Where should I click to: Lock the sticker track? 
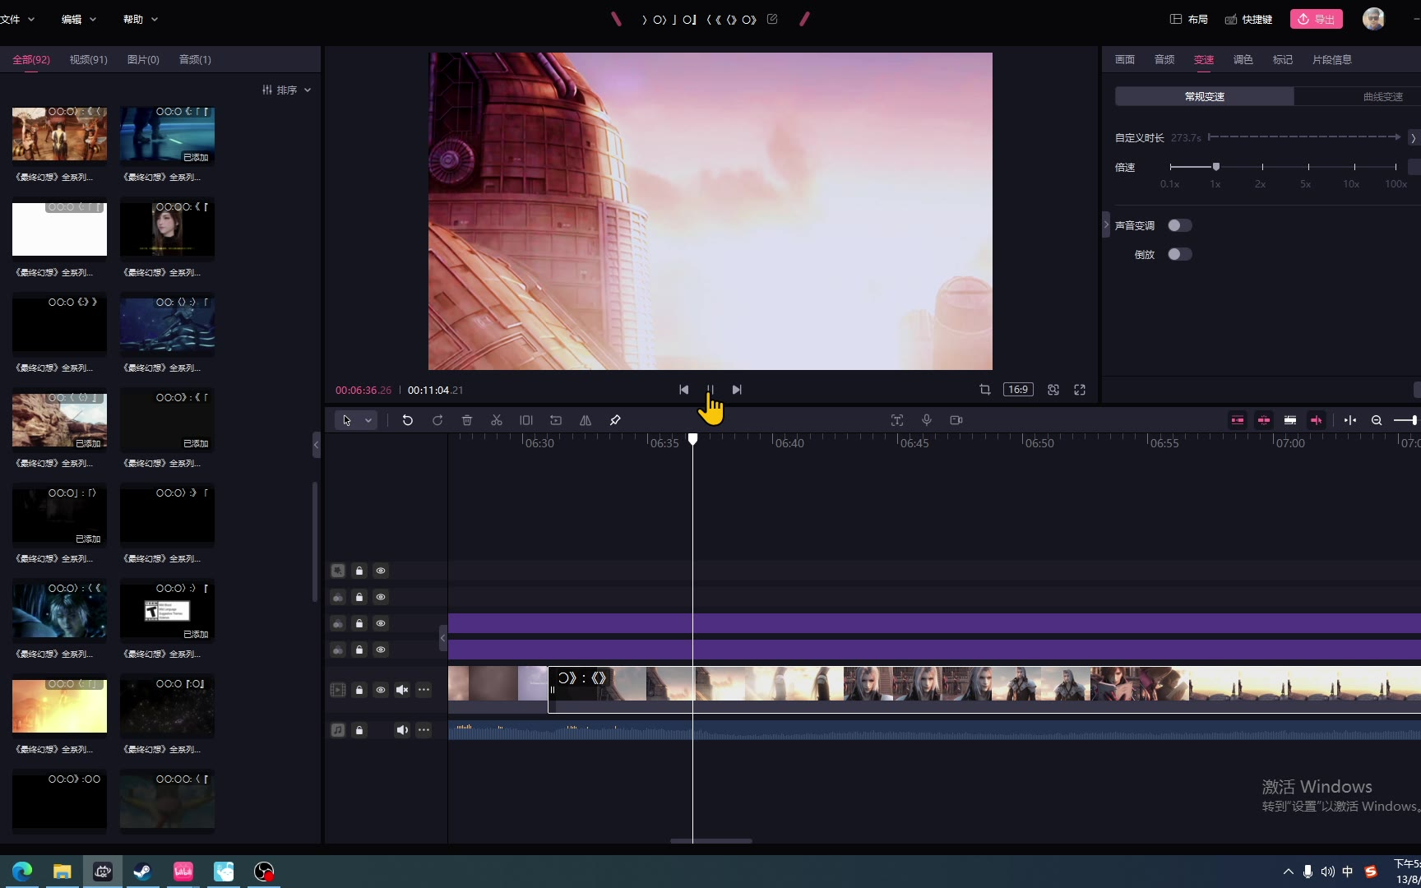click(359, 571)
